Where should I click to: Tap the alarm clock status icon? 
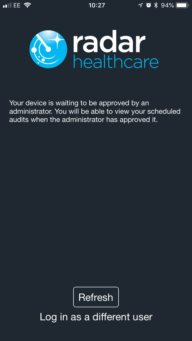click(148, 5)
